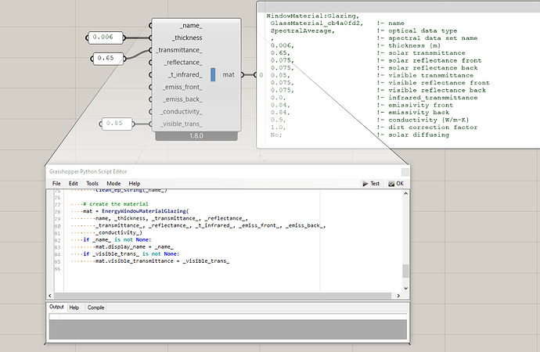This screenshot has width=540, height=352.
Task: Open the Help menu in script editor
Action: click(x=135, y=183)
